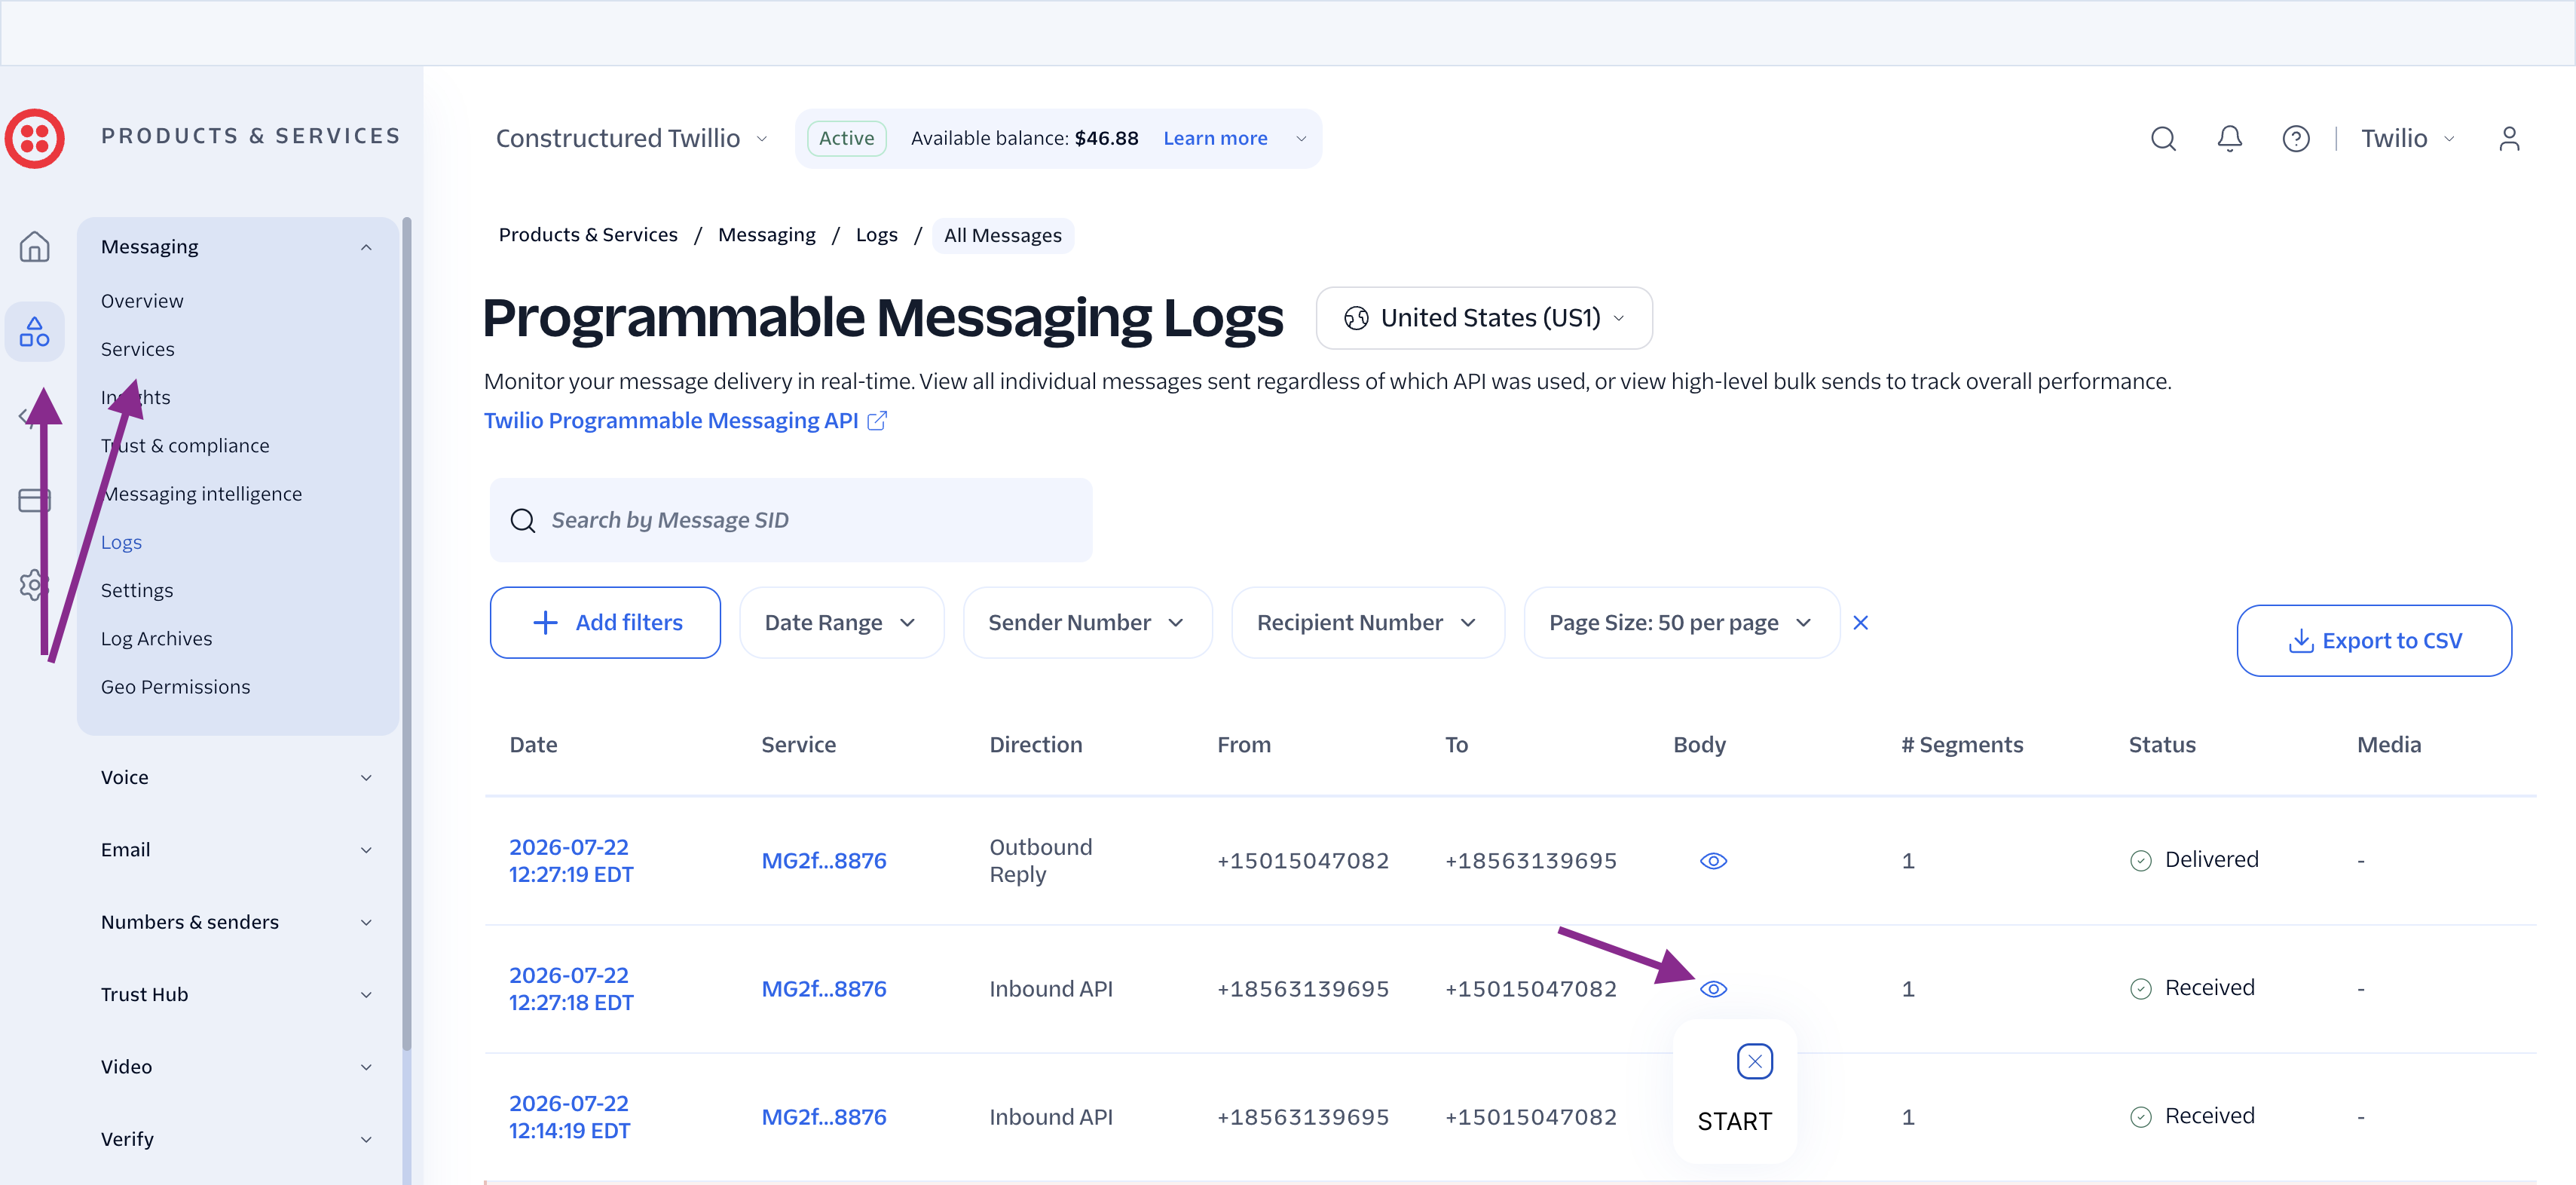Click the Body column header
This screenshot has height=1185, width=2576.
1699,745
